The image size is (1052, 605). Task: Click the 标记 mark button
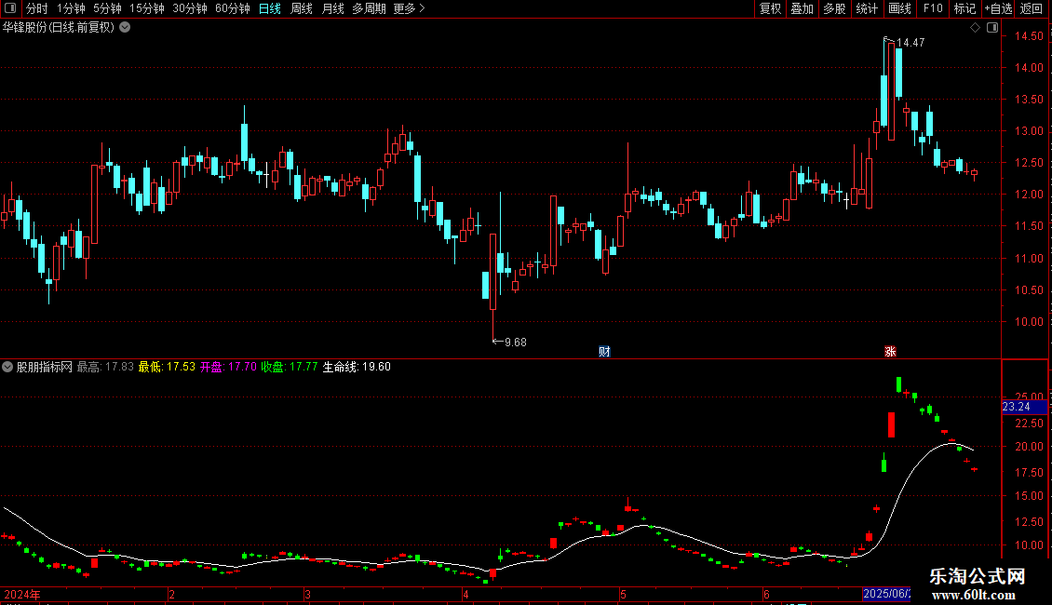(x=964, y=8)
